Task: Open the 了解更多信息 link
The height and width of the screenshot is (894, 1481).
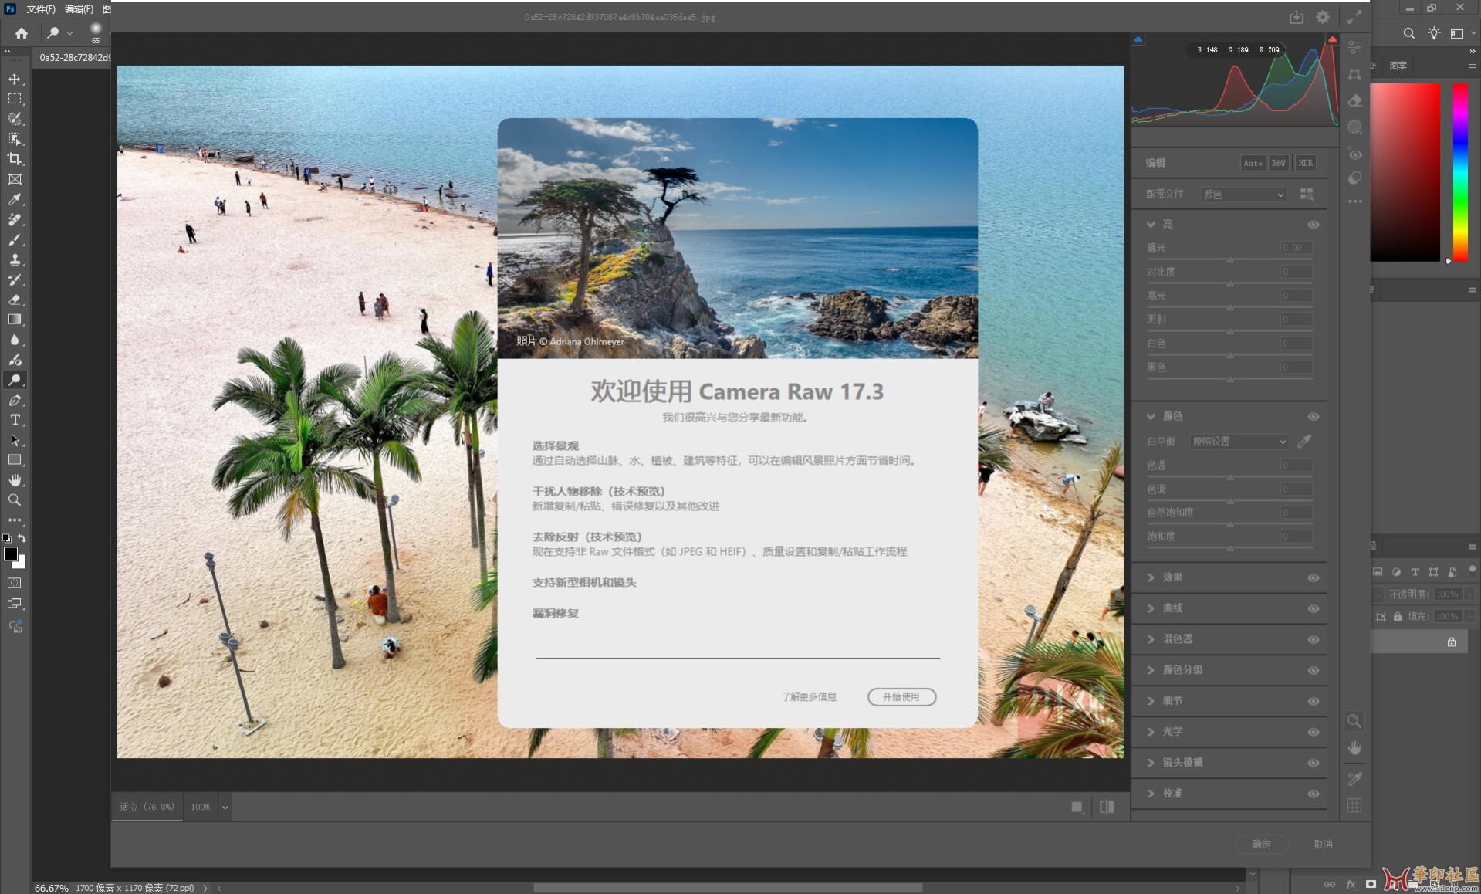Action: click(x=809, y=696)
